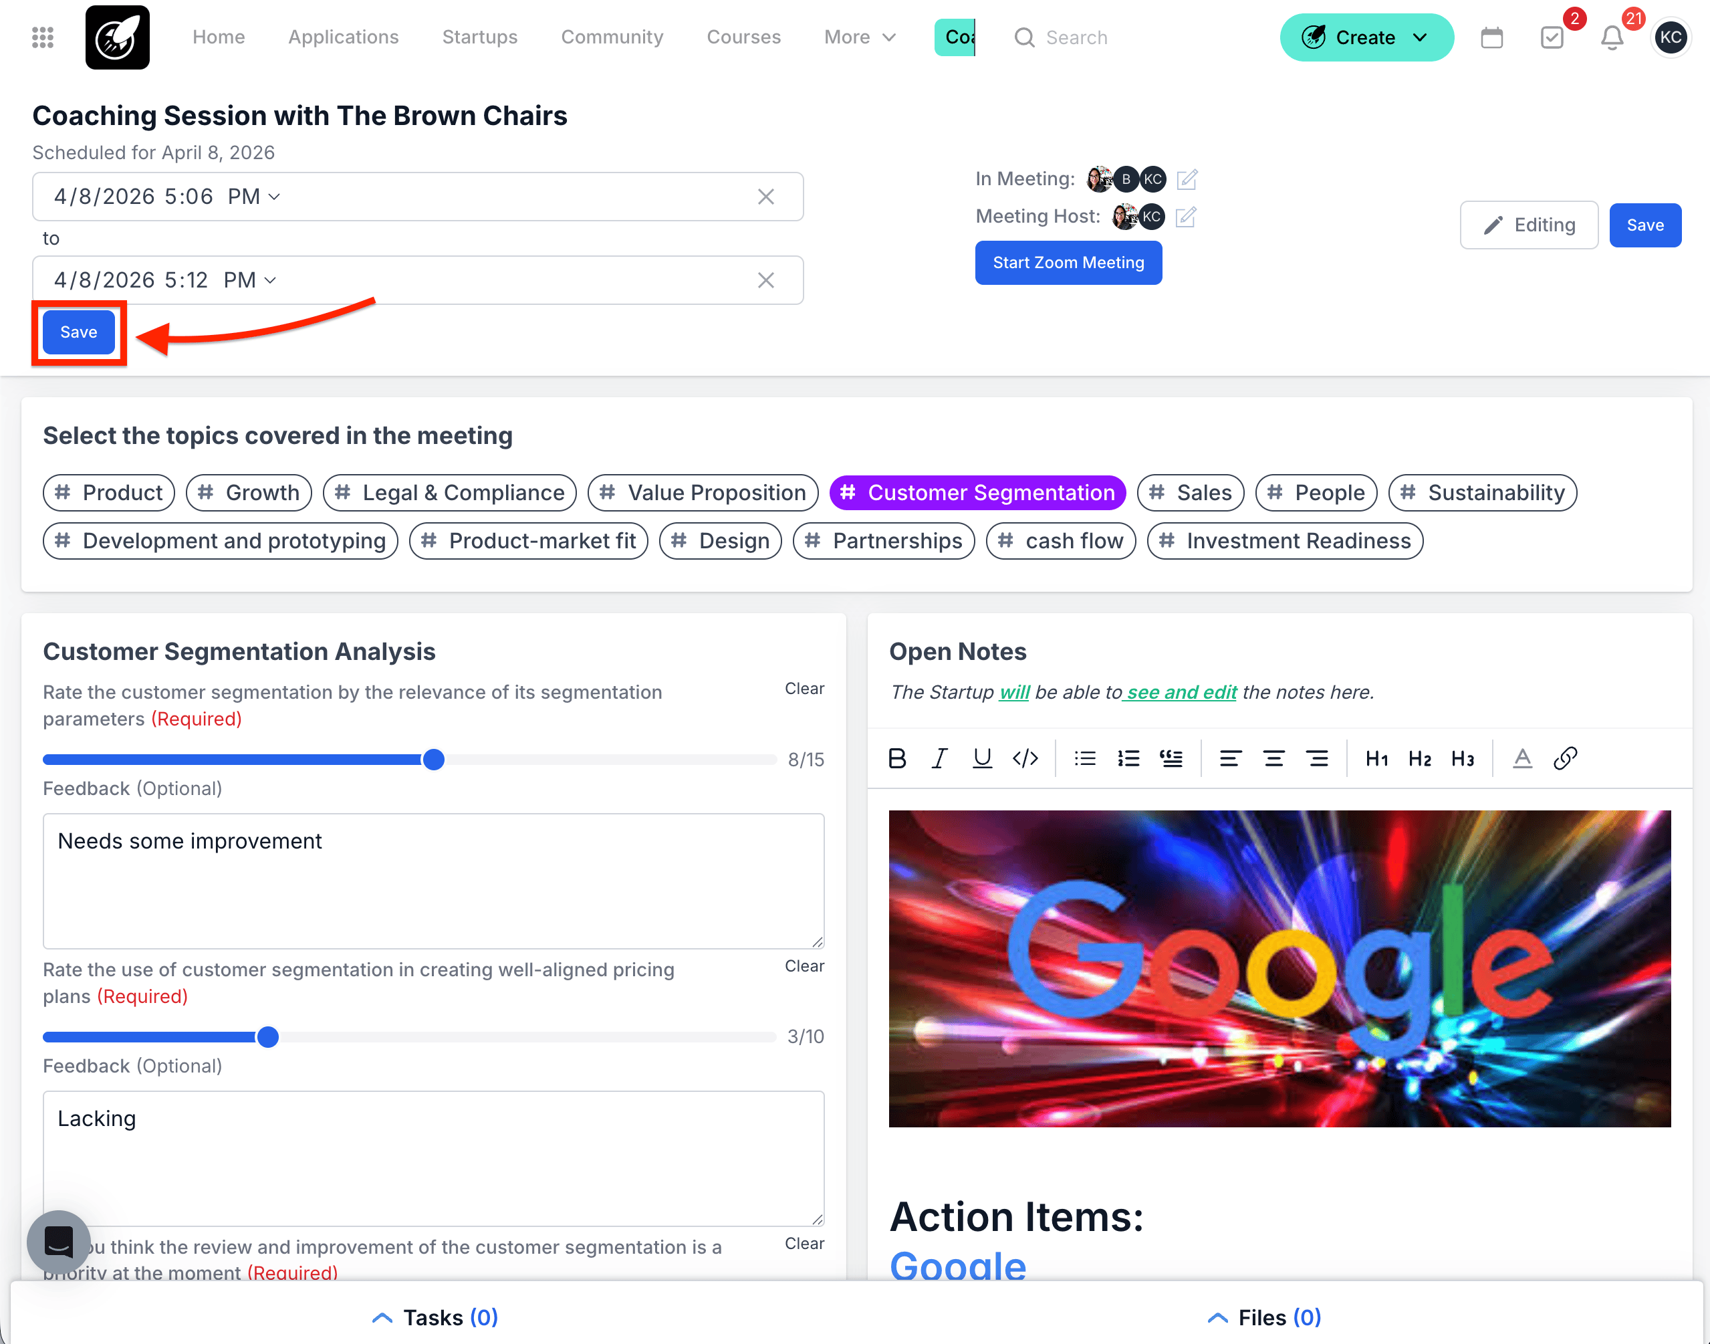Apply bold formatting in Open Notes

click(896, 758)
